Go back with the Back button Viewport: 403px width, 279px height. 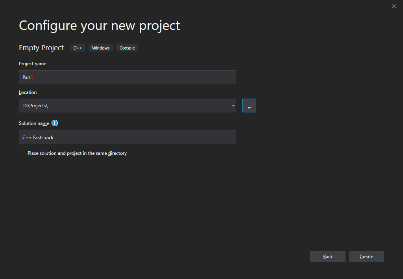[328, 257]
